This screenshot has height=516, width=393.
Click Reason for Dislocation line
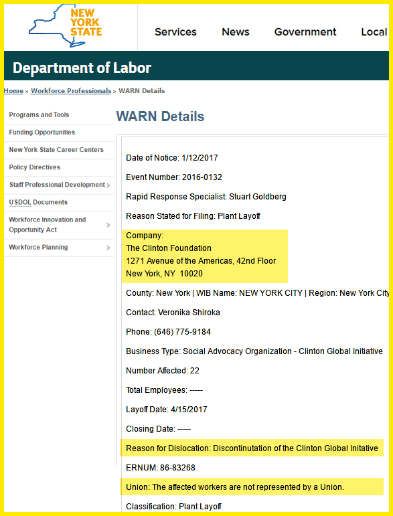252,448
